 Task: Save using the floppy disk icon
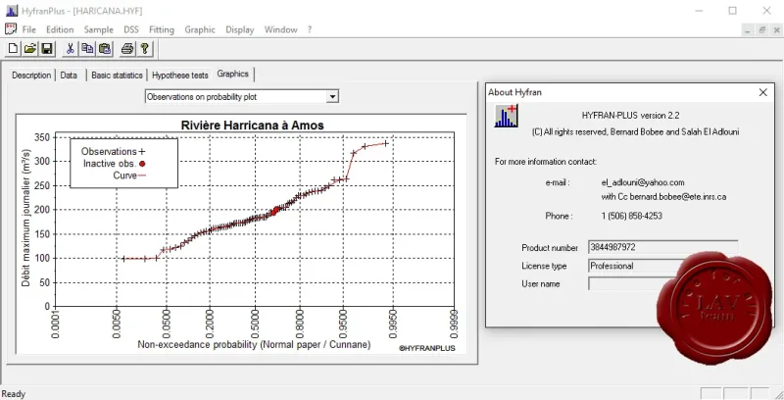(x=47, y=48)
